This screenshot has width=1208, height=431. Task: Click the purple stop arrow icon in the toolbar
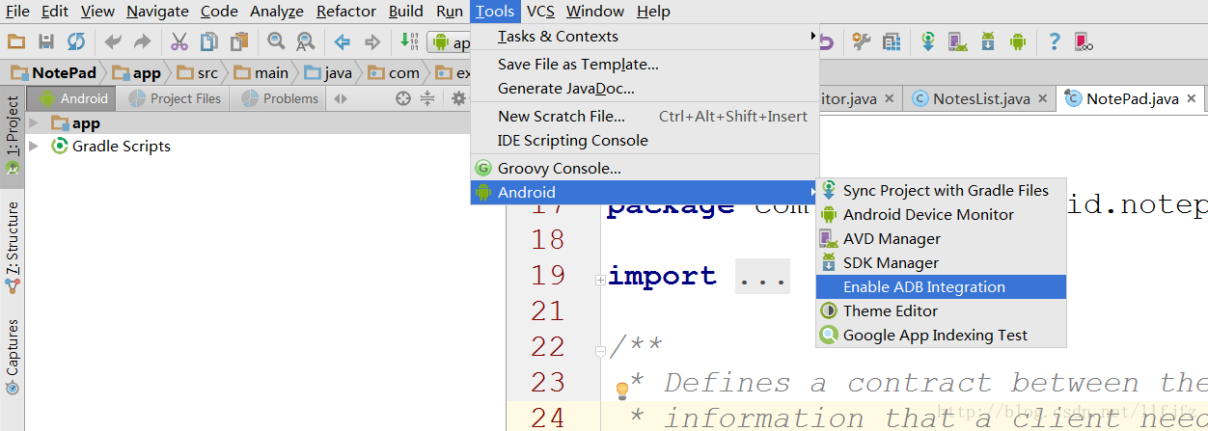(827, 41)
